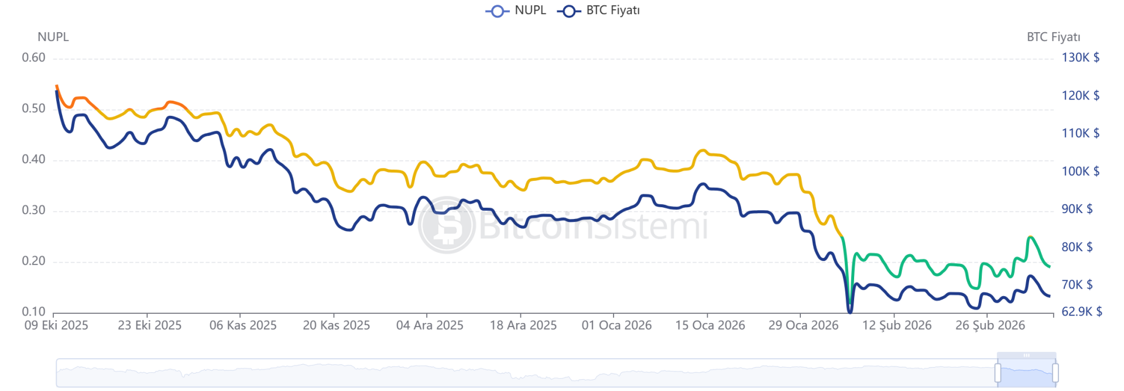The width and height of the screenshot is (1124, 391).
Task: Click the NUPL legend circle marker
Action: click(x=497, y=11)
